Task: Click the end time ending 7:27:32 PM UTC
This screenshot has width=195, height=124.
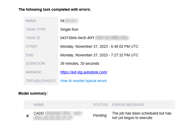Action: (x=99, y=55)
